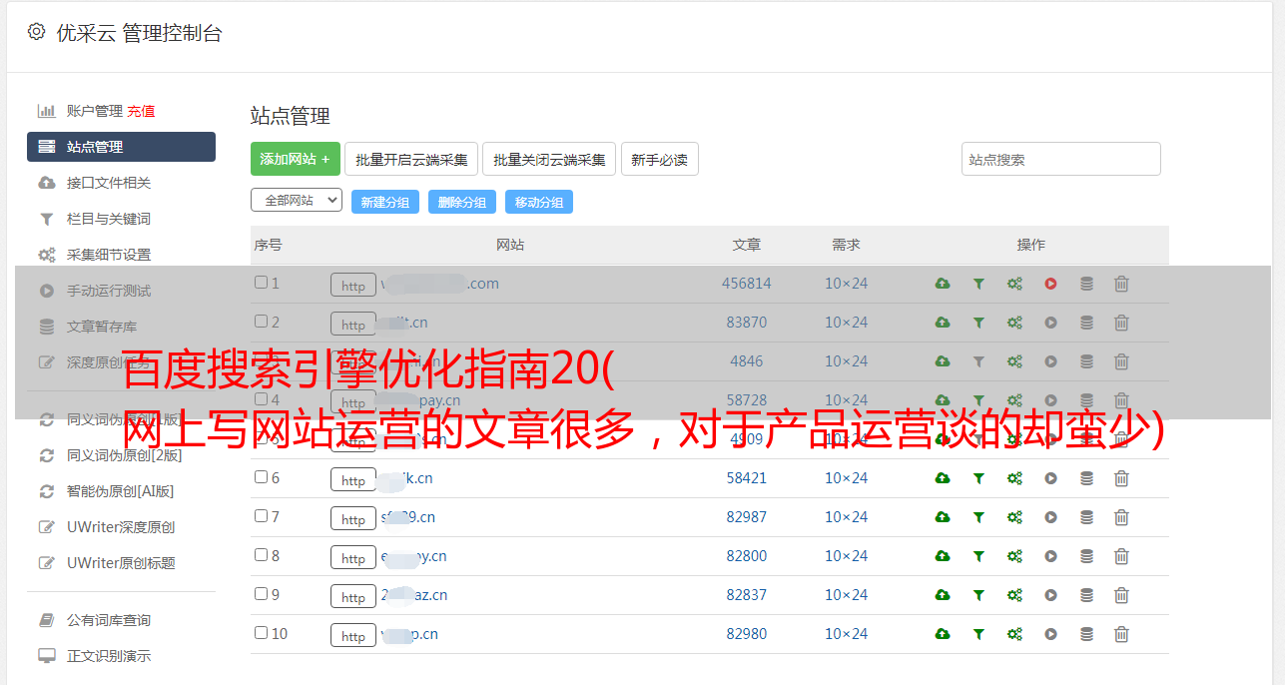Click filter funnel icon in row 2

[978, 323]
